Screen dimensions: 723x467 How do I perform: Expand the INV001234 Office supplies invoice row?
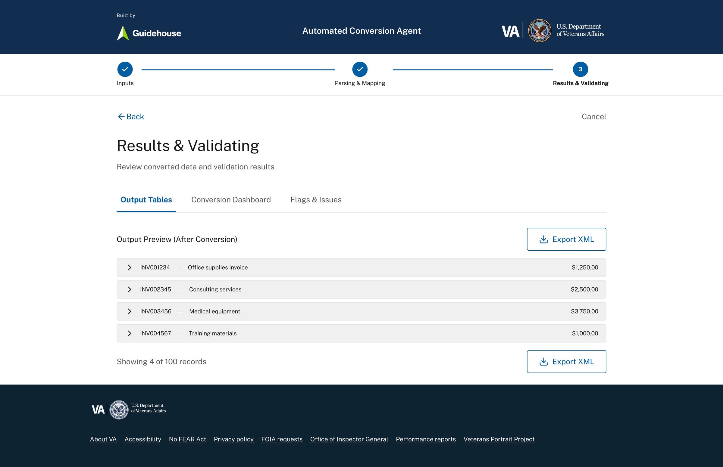[x=129, y=268]
